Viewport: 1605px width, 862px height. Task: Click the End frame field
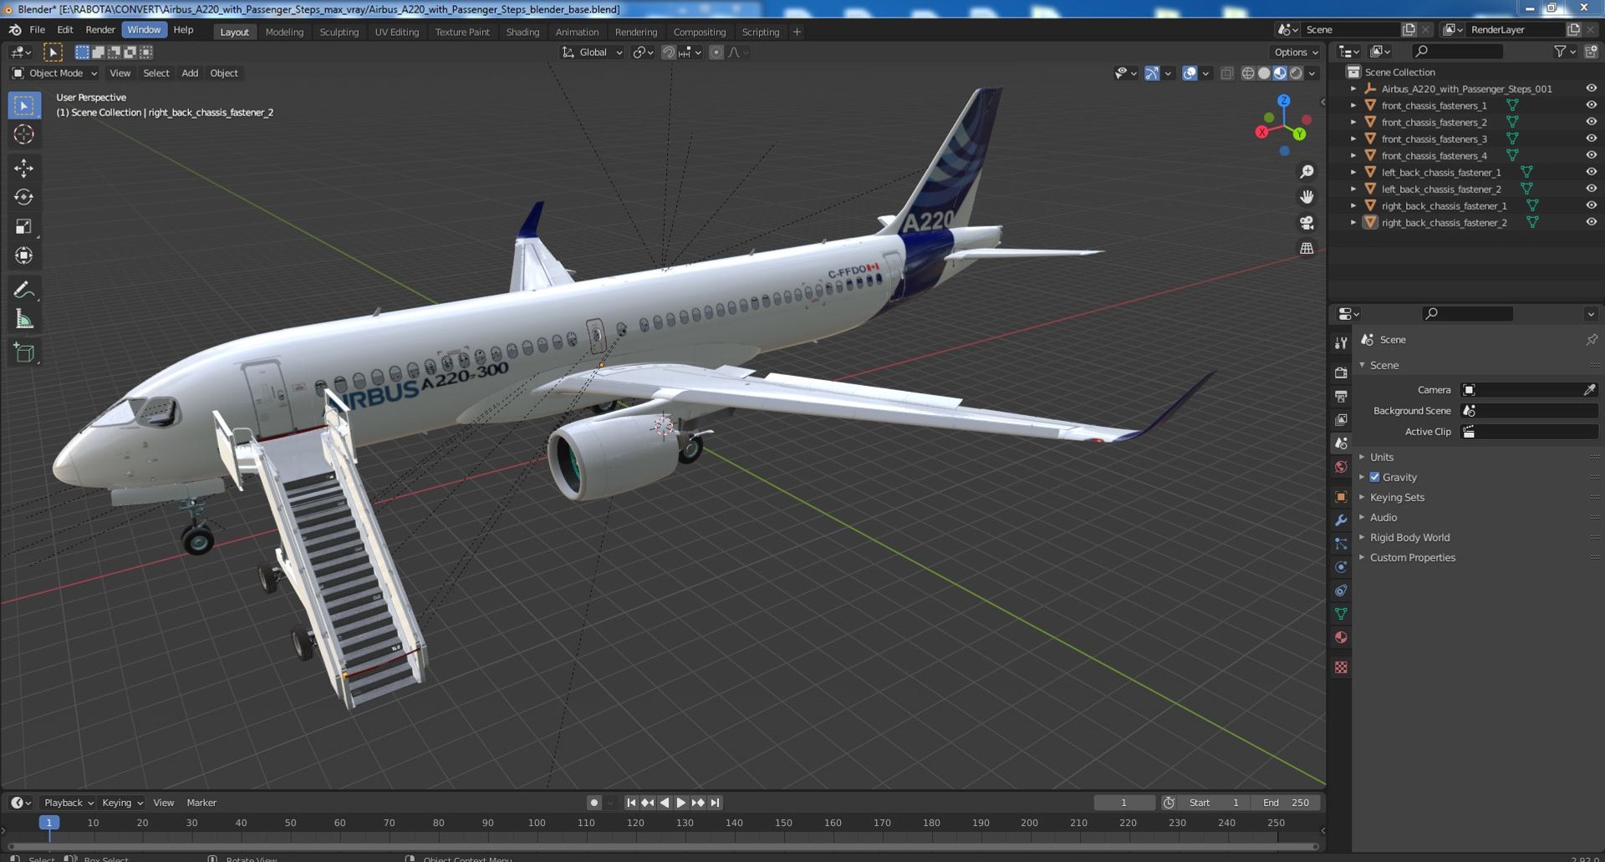click(1286, 803)
